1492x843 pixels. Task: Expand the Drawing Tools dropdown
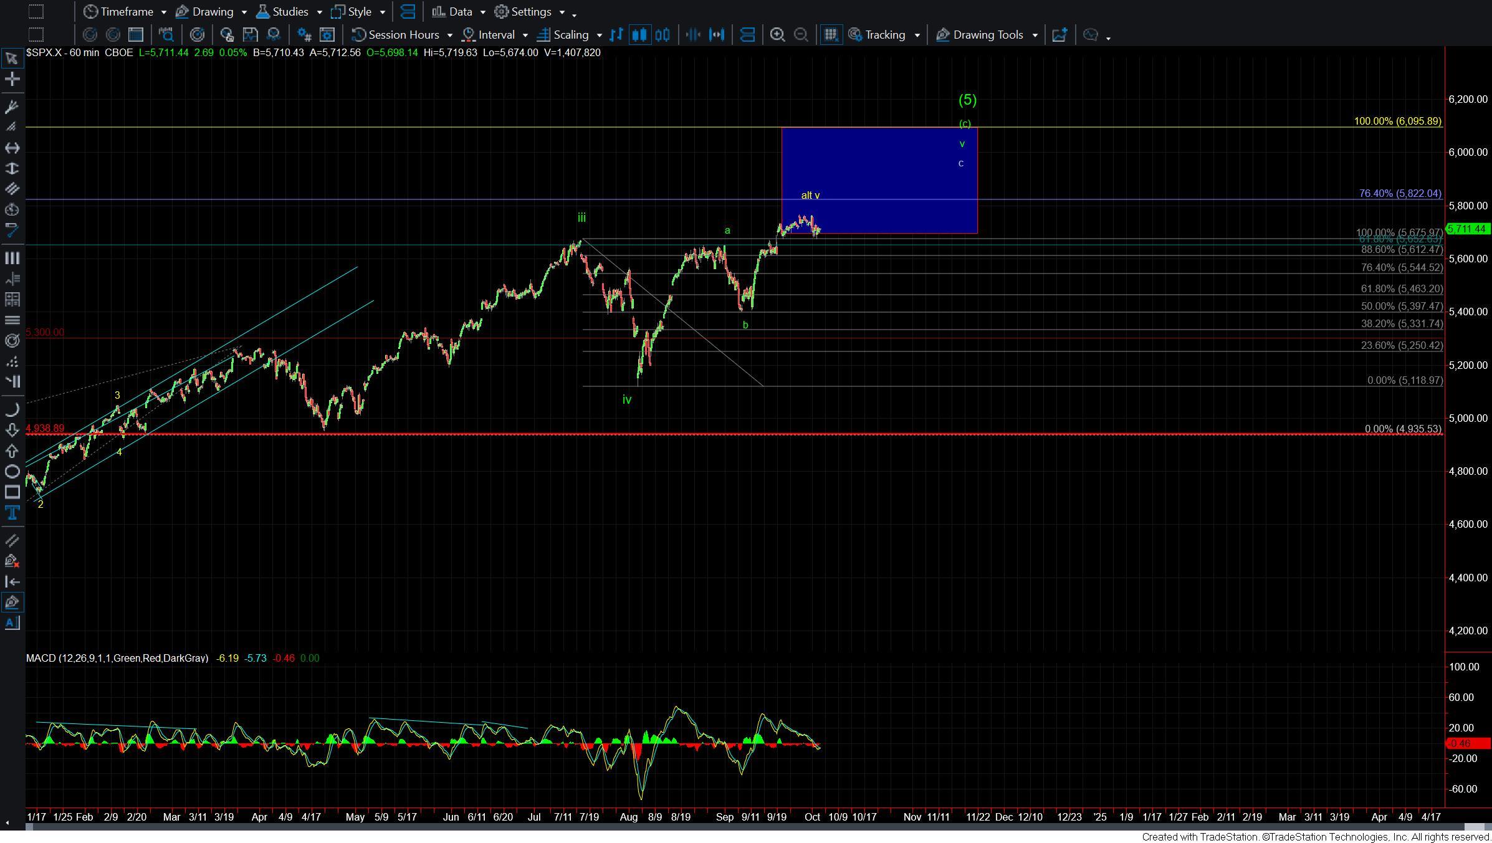1035,36
